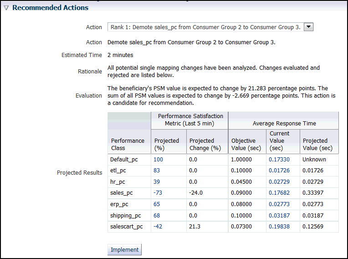
Task: Click objective value 0.07300 cell
Action: click(x=247, y=227)
